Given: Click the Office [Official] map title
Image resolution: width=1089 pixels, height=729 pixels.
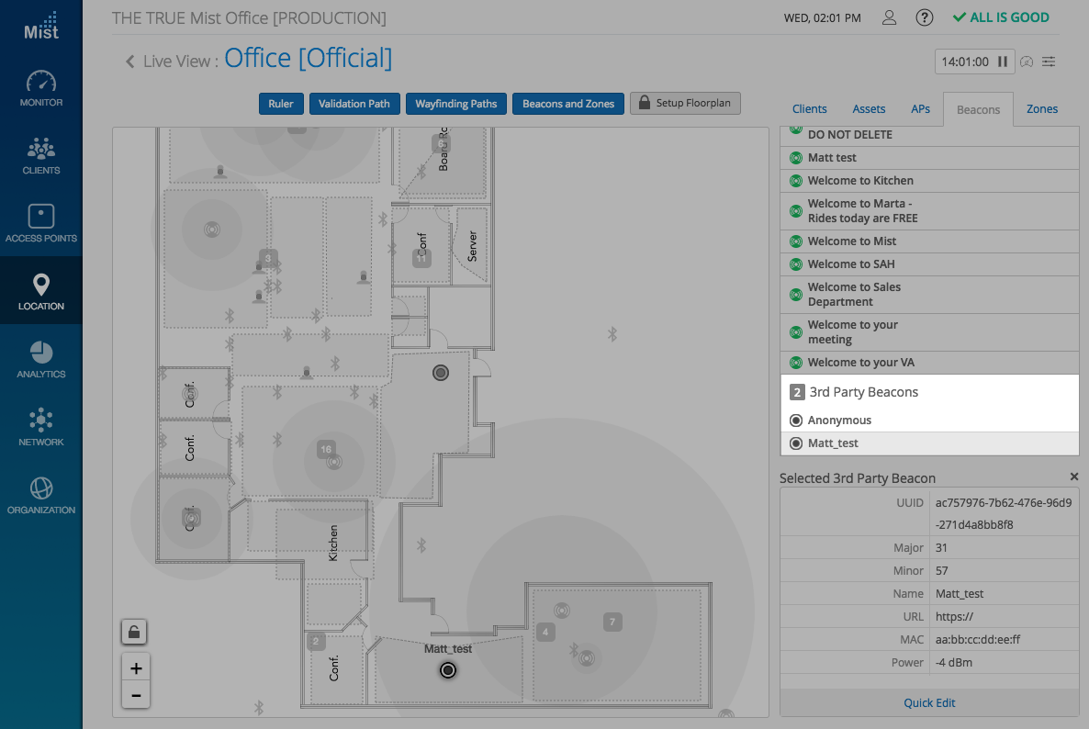Looking at the screenshot, I should coord(308,59).
